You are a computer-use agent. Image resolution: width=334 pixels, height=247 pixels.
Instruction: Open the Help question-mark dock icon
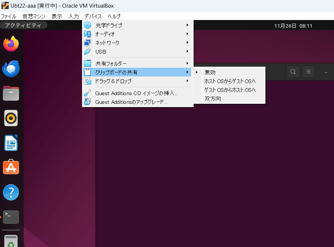click(x=11, y=192)
